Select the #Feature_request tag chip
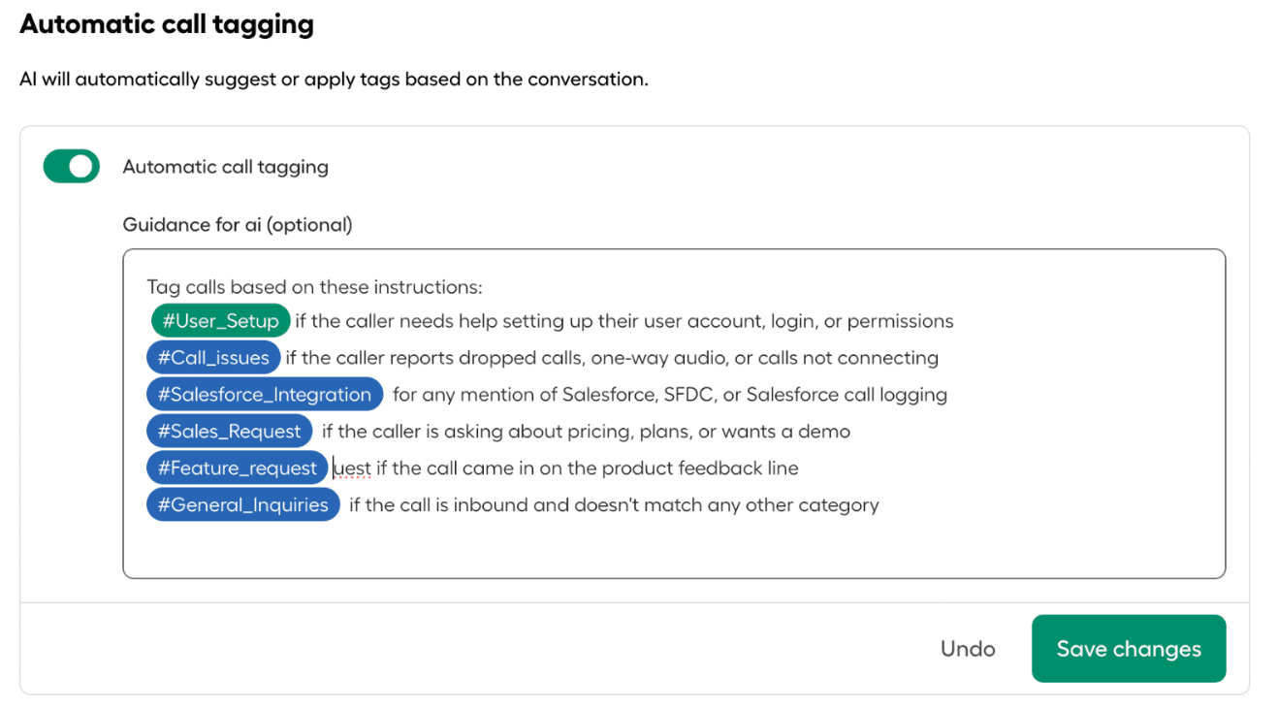The width and height of the screenshot is (1278, 710). (237, 468)
